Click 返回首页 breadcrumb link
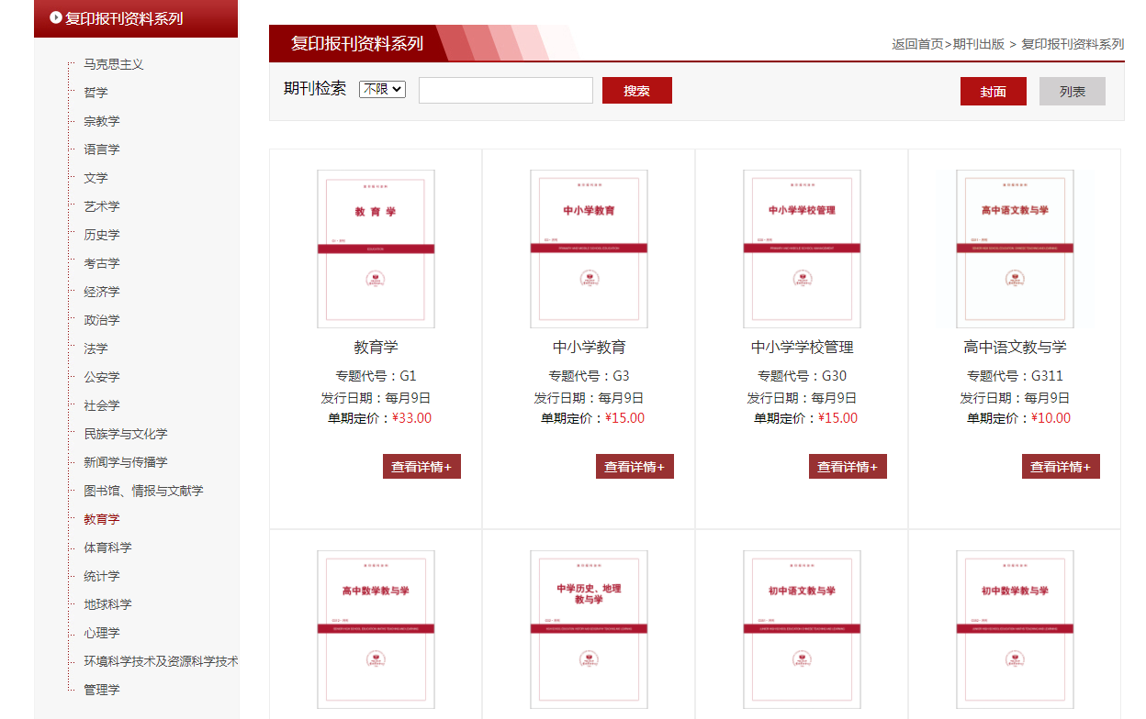Image resolution: width=1146 pixels, height=719 pixels. pos(916,44)
